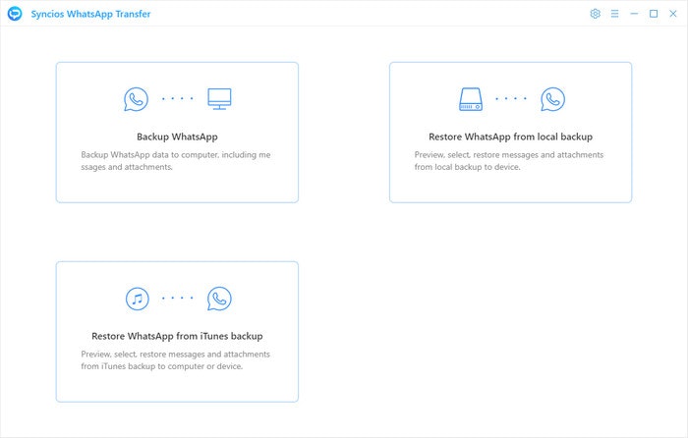This screenshot has height=438, width=688.
Task: Click description 'from local backup to device.'
Action: point(467,167)
